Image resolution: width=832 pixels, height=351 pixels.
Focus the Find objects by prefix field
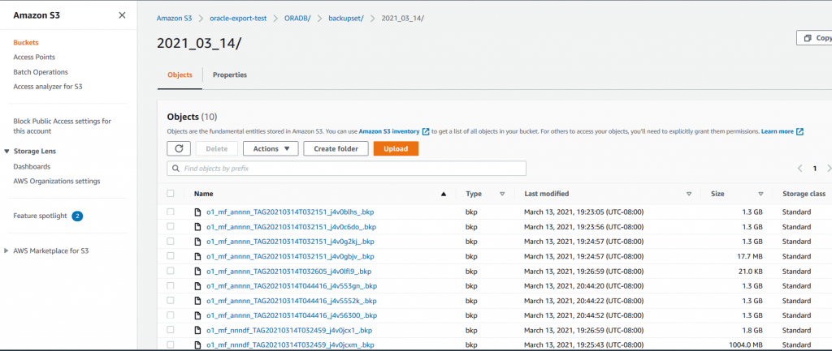click(x=346, y=169)
